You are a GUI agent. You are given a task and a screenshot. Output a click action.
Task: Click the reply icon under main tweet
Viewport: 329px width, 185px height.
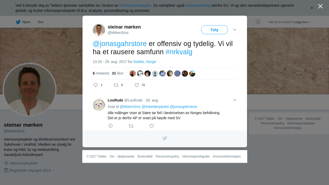(x=96, y=85)
